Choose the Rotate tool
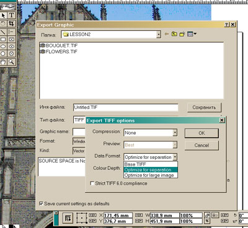The image size is (248, 228). [4, 23]
